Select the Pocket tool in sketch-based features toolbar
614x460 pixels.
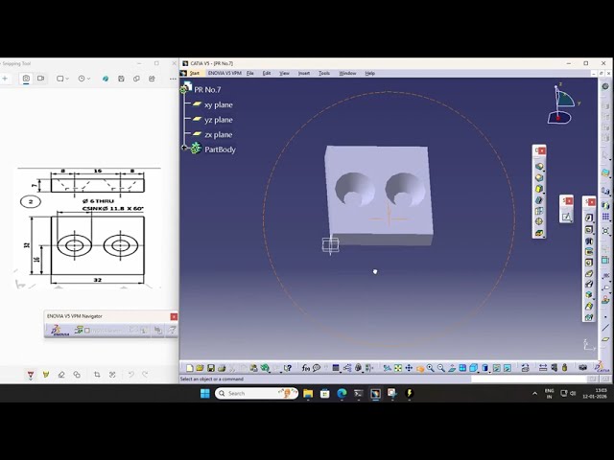click(589, 229)
